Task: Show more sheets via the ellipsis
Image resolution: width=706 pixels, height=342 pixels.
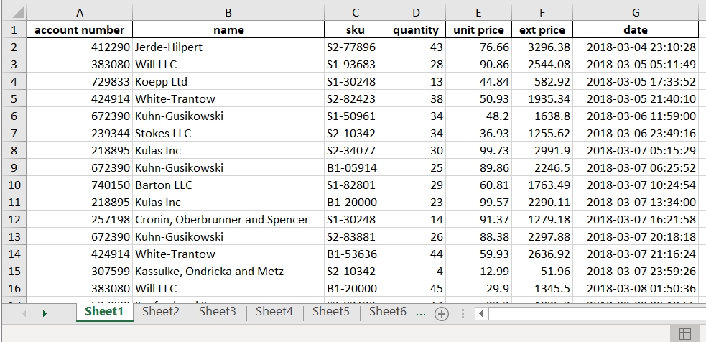Action: (419, 312)
